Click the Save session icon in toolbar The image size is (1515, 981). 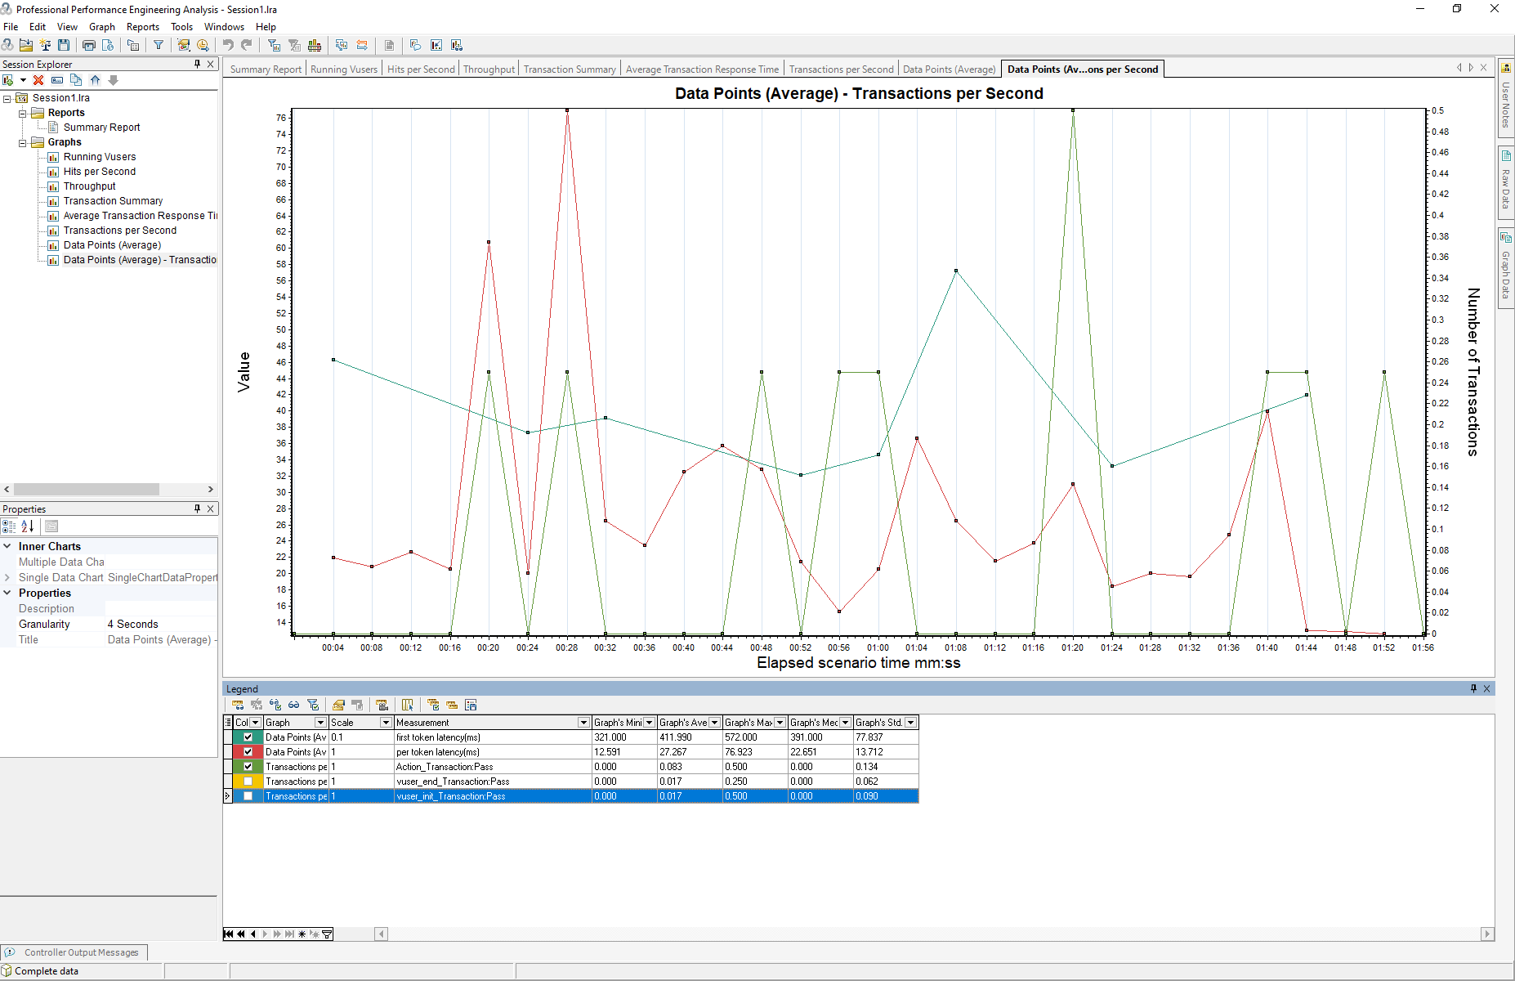pos(64,46)
